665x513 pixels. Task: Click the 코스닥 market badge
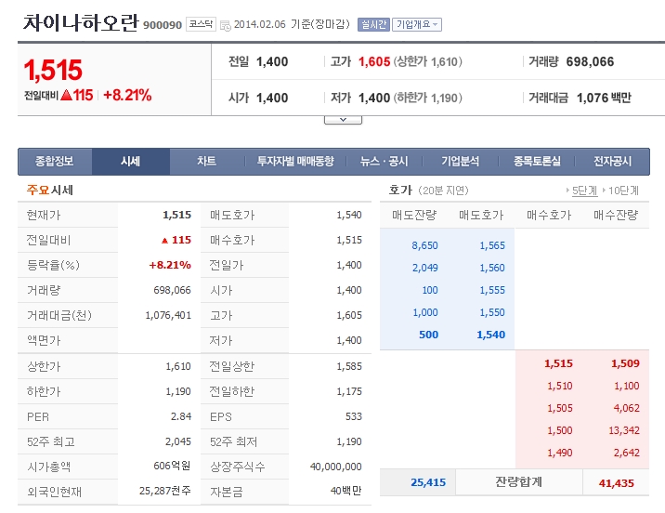(201, 24)
